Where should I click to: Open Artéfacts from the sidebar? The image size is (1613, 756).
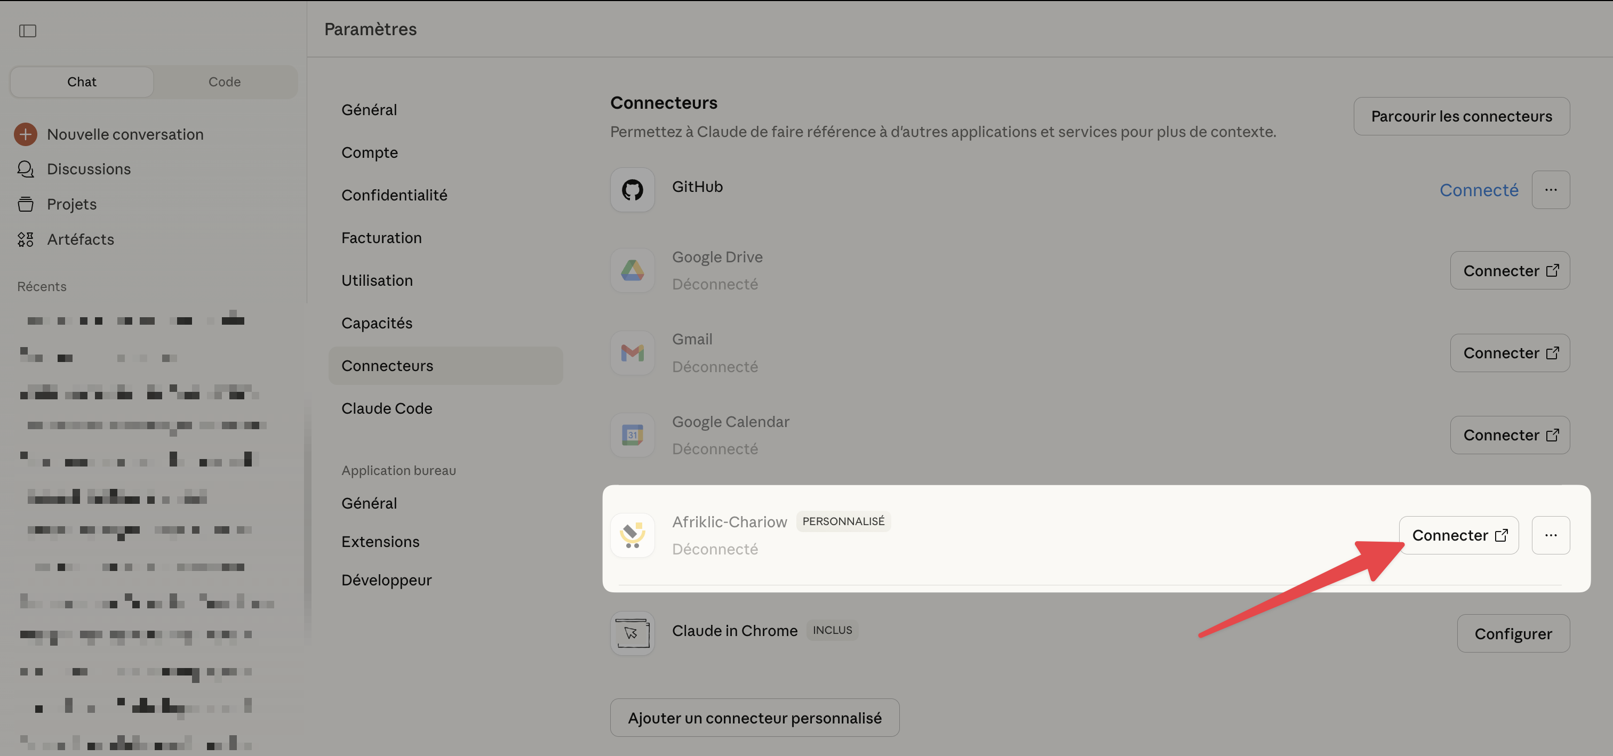80,239
